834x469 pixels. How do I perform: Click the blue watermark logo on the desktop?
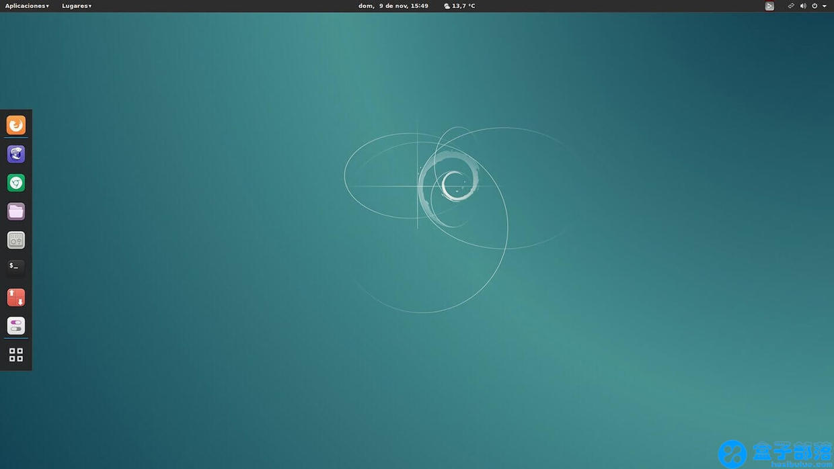[x=732, y=454]
